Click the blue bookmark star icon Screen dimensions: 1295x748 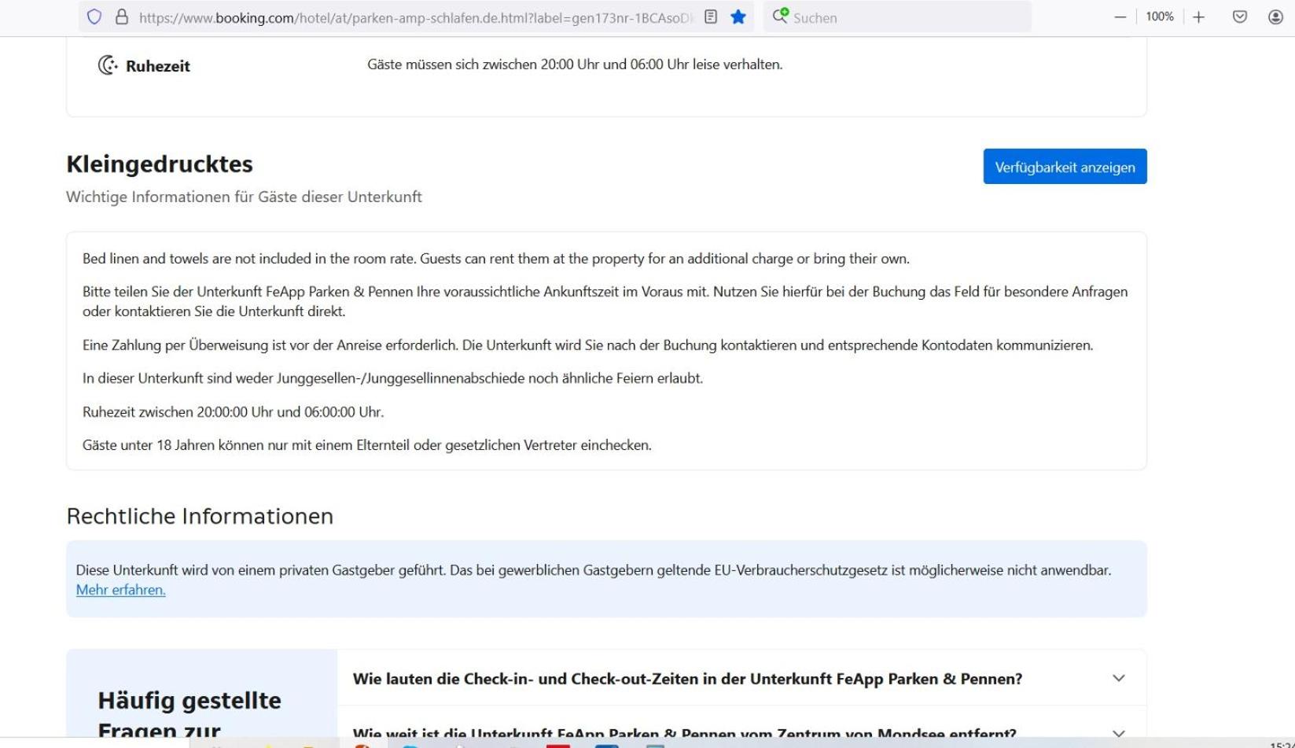(x=738, y=17)
